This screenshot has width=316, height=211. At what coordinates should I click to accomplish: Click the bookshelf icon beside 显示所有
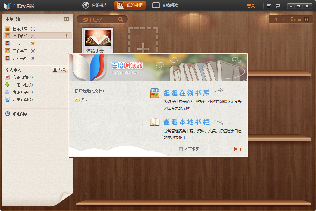click(x=7, y=28)
